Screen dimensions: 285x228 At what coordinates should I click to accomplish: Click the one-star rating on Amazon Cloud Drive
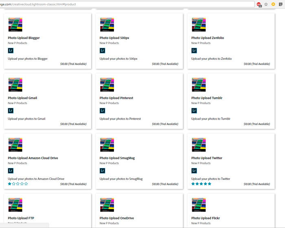18,184
